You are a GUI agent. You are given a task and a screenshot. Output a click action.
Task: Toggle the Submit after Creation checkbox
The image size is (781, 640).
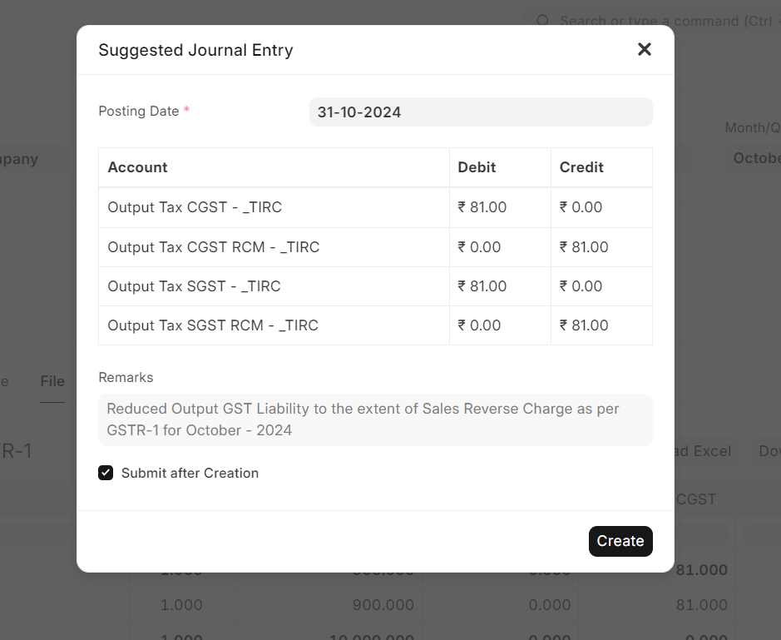106,473
